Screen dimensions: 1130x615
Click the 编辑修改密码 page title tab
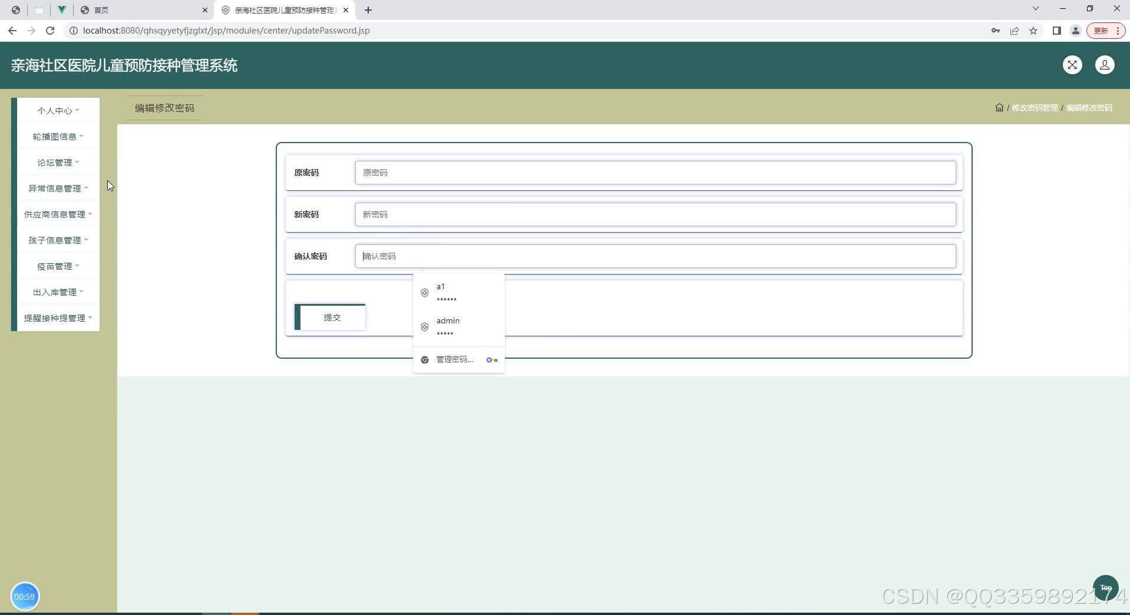pos(164,108)
